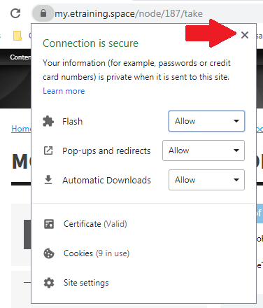Click the Pop-ups and redirects icon
Viewport: 263px width, 308px height.
click(x=48, y=150)
